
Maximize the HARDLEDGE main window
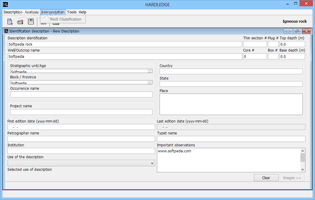pos(296,3)
